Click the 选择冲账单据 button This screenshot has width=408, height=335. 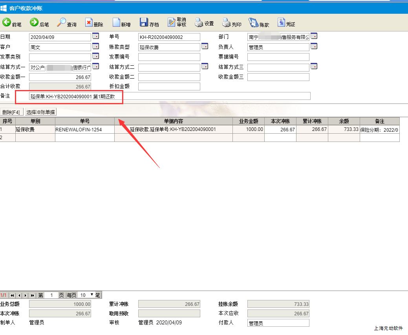41,112
